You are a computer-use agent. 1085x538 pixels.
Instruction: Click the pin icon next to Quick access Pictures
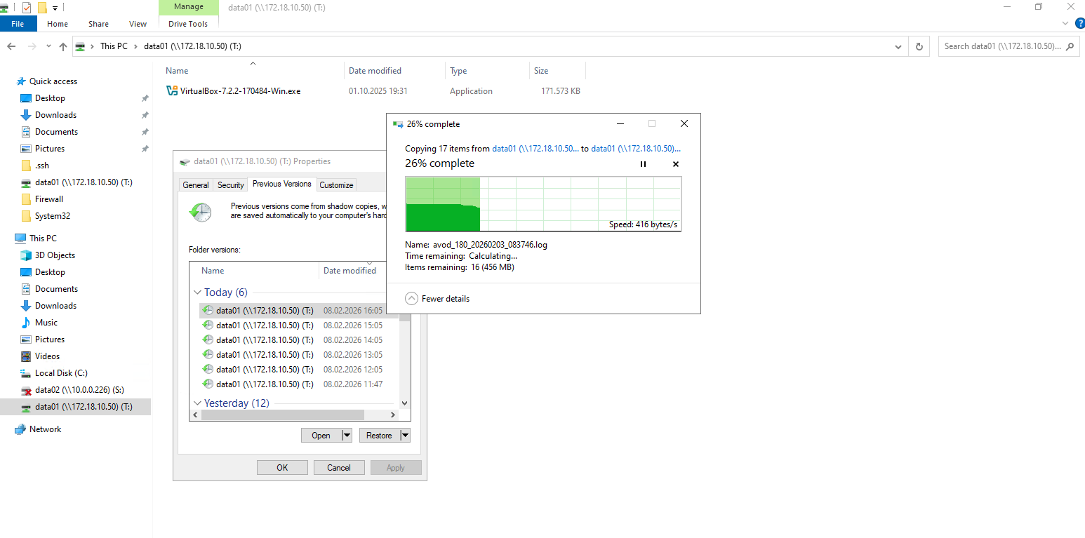[x=145, y=149]
